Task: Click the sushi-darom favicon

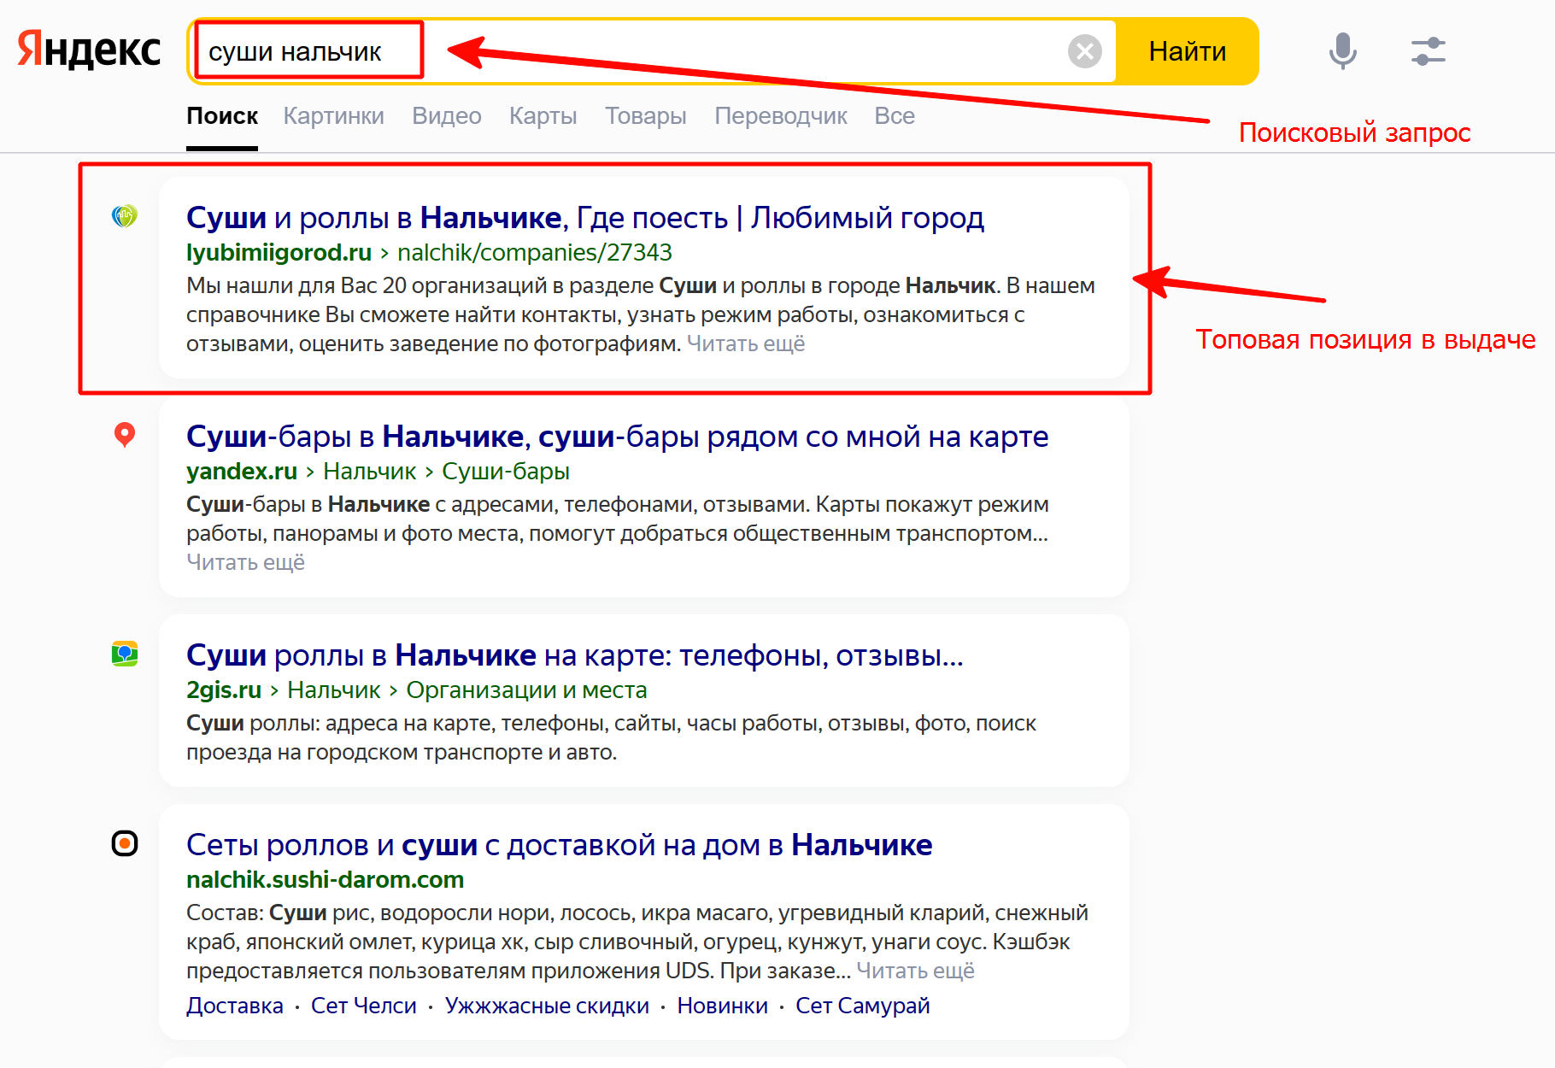Action: point(125,843)
